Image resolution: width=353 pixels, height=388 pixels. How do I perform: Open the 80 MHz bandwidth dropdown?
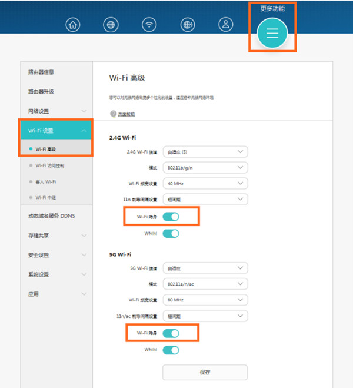pos(205,300)
